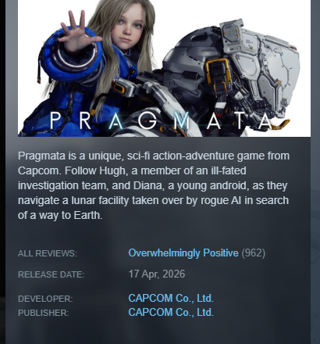Click the ALL REVIEWS label
The width and height of the screenshot is (320, 344).
48,253
